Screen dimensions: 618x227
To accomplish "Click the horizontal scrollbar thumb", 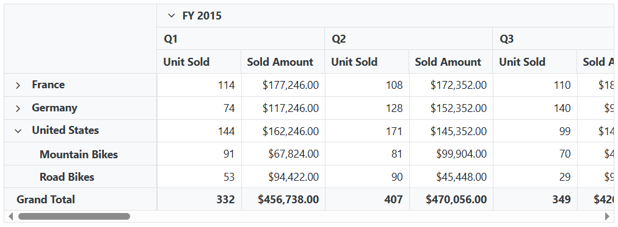I will click(74, 217).
